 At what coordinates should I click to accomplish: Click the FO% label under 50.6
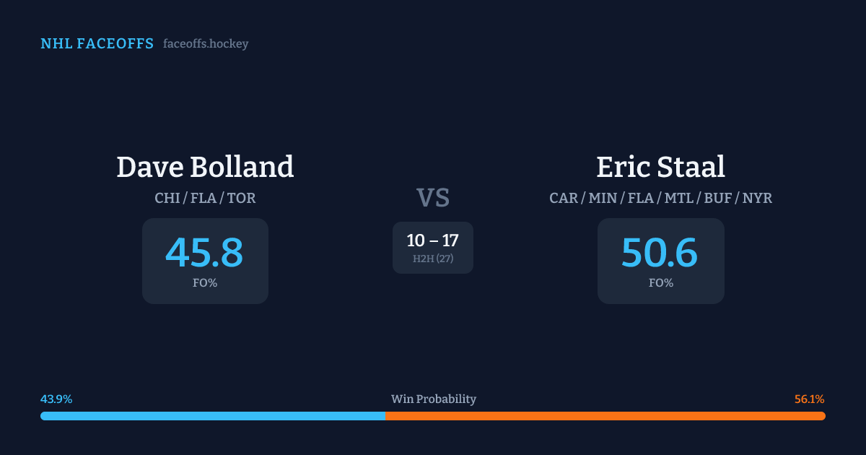(x=660, y=283)
